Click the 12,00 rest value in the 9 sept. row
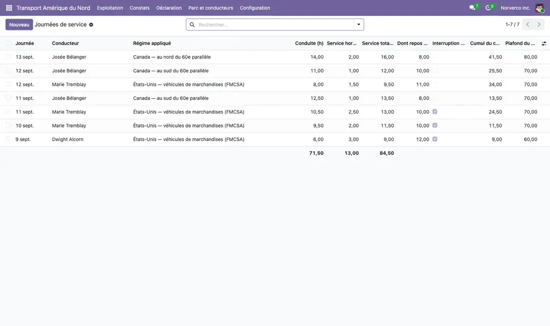The height and width of the screenshot is (326, 550). coord(423,139)
